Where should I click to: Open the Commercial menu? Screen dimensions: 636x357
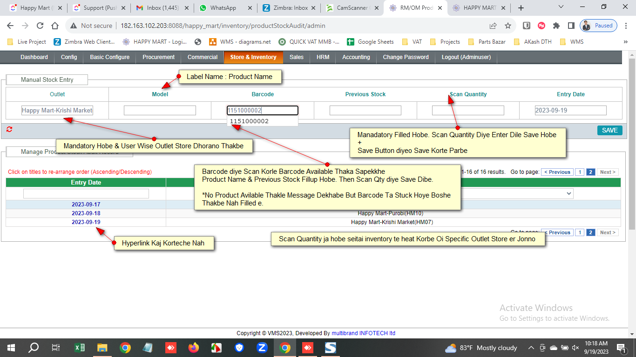click(203, 57)
